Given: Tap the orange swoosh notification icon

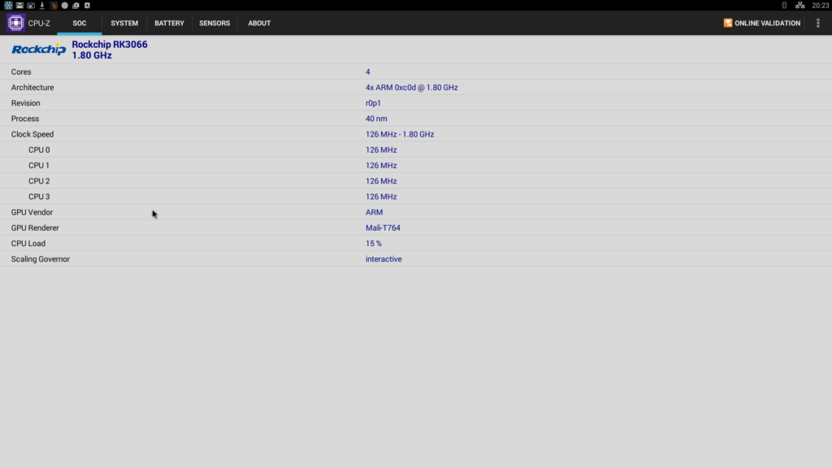Looking at the screenshot, I should (54, 6).
